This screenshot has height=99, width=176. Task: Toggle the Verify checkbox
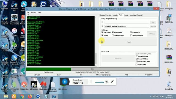click(102, 35)
